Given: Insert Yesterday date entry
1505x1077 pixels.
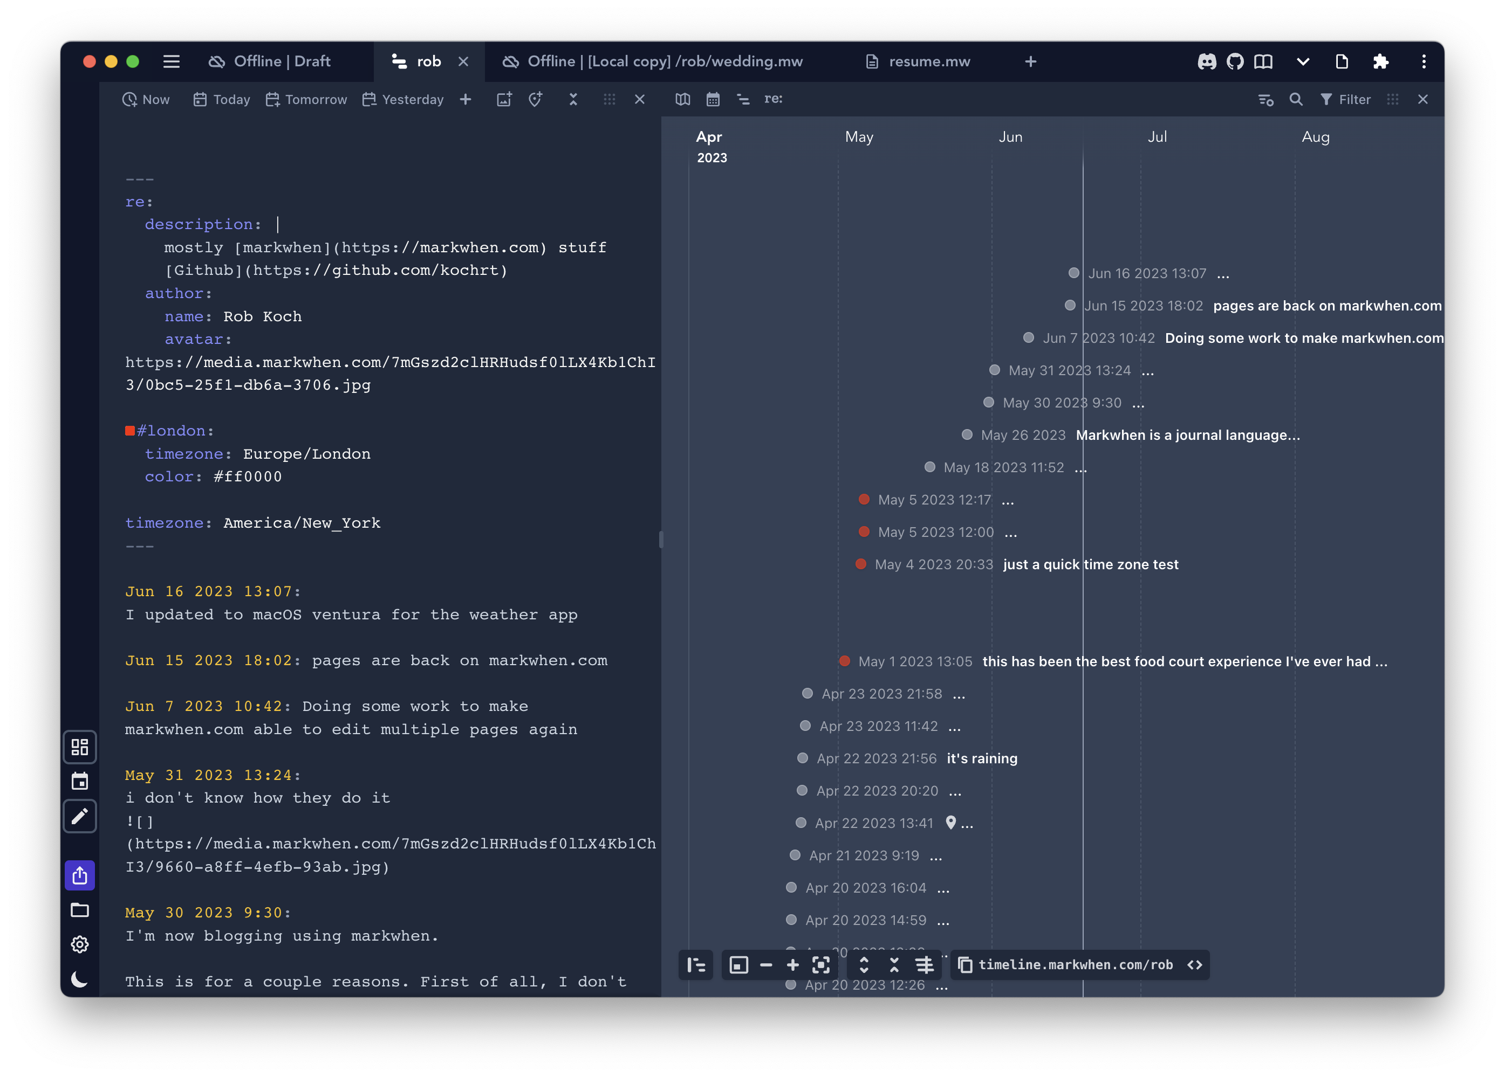Looking at the screenshot, I should (x=403, y=100).
